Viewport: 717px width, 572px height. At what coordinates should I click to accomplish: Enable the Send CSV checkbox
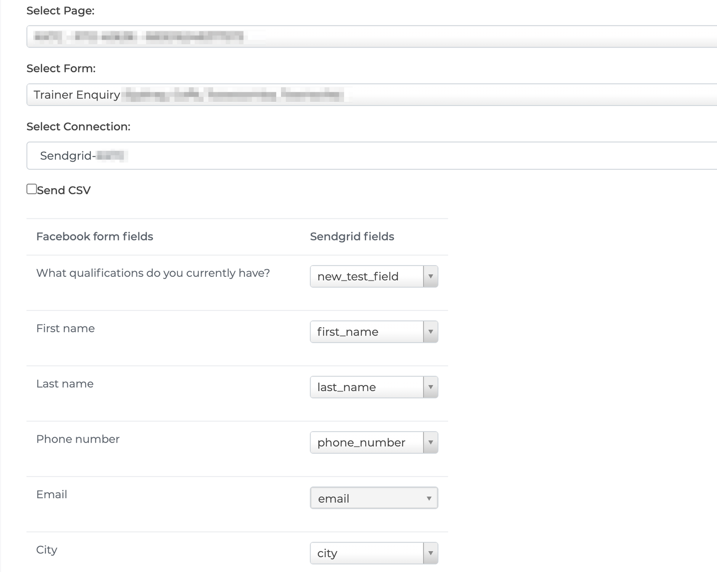[31, 189]
